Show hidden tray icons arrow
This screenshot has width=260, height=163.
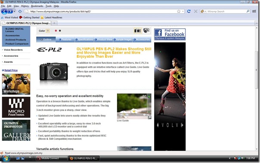(230, 158)
